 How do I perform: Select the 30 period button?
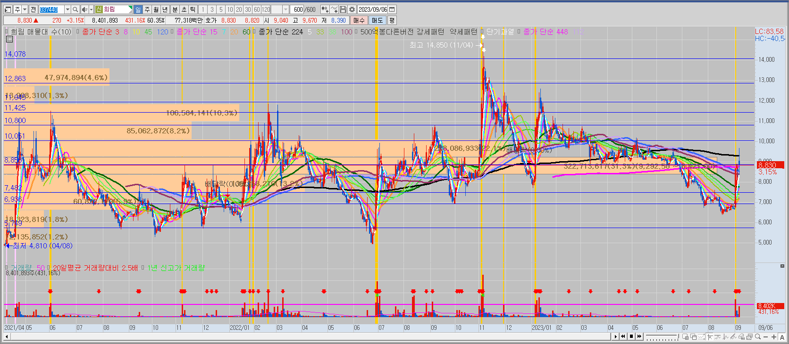tap(248, 9)
